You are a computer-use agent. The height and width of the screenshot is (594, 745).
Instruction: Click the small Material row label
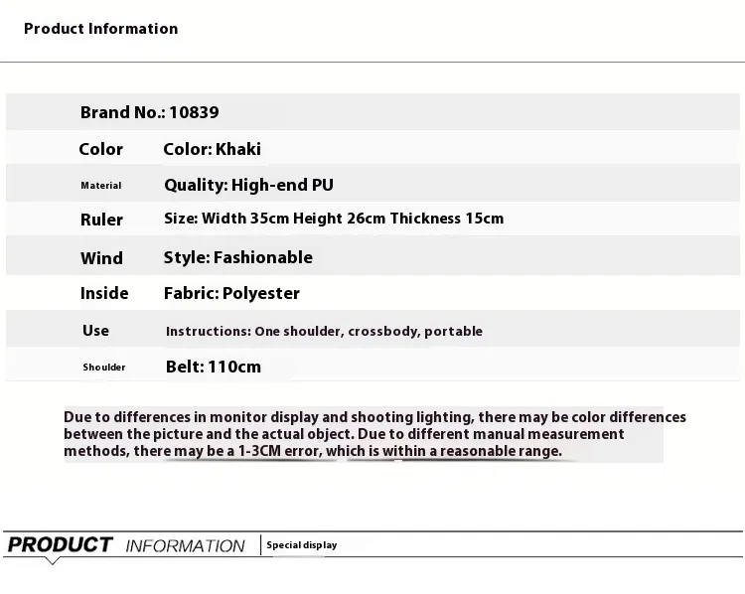coord(101,186)
